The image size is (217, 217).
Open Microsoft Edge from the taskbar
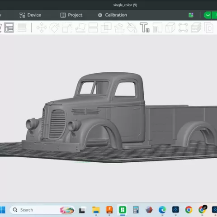(162, 210)
